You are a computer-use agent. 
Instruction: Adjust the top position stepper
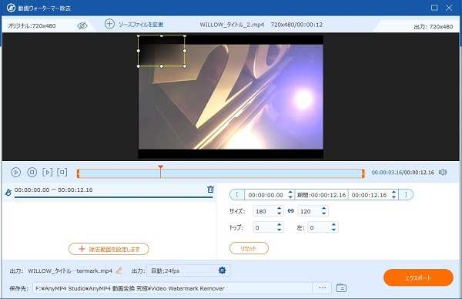point(279,227)
